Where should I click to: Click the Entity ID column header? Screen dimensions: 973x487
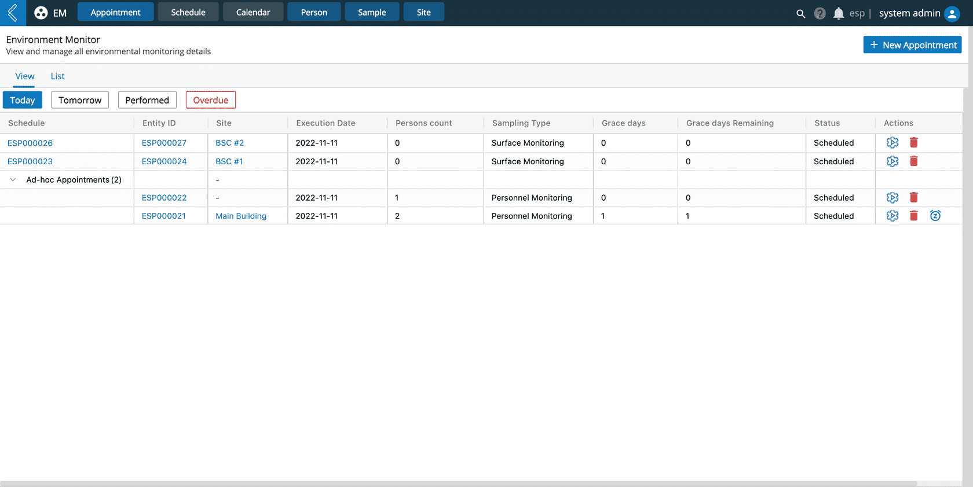159,123
